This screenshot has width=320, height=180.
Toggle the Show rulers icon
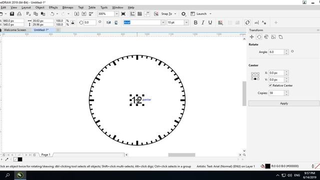click(x=132, y=14)
